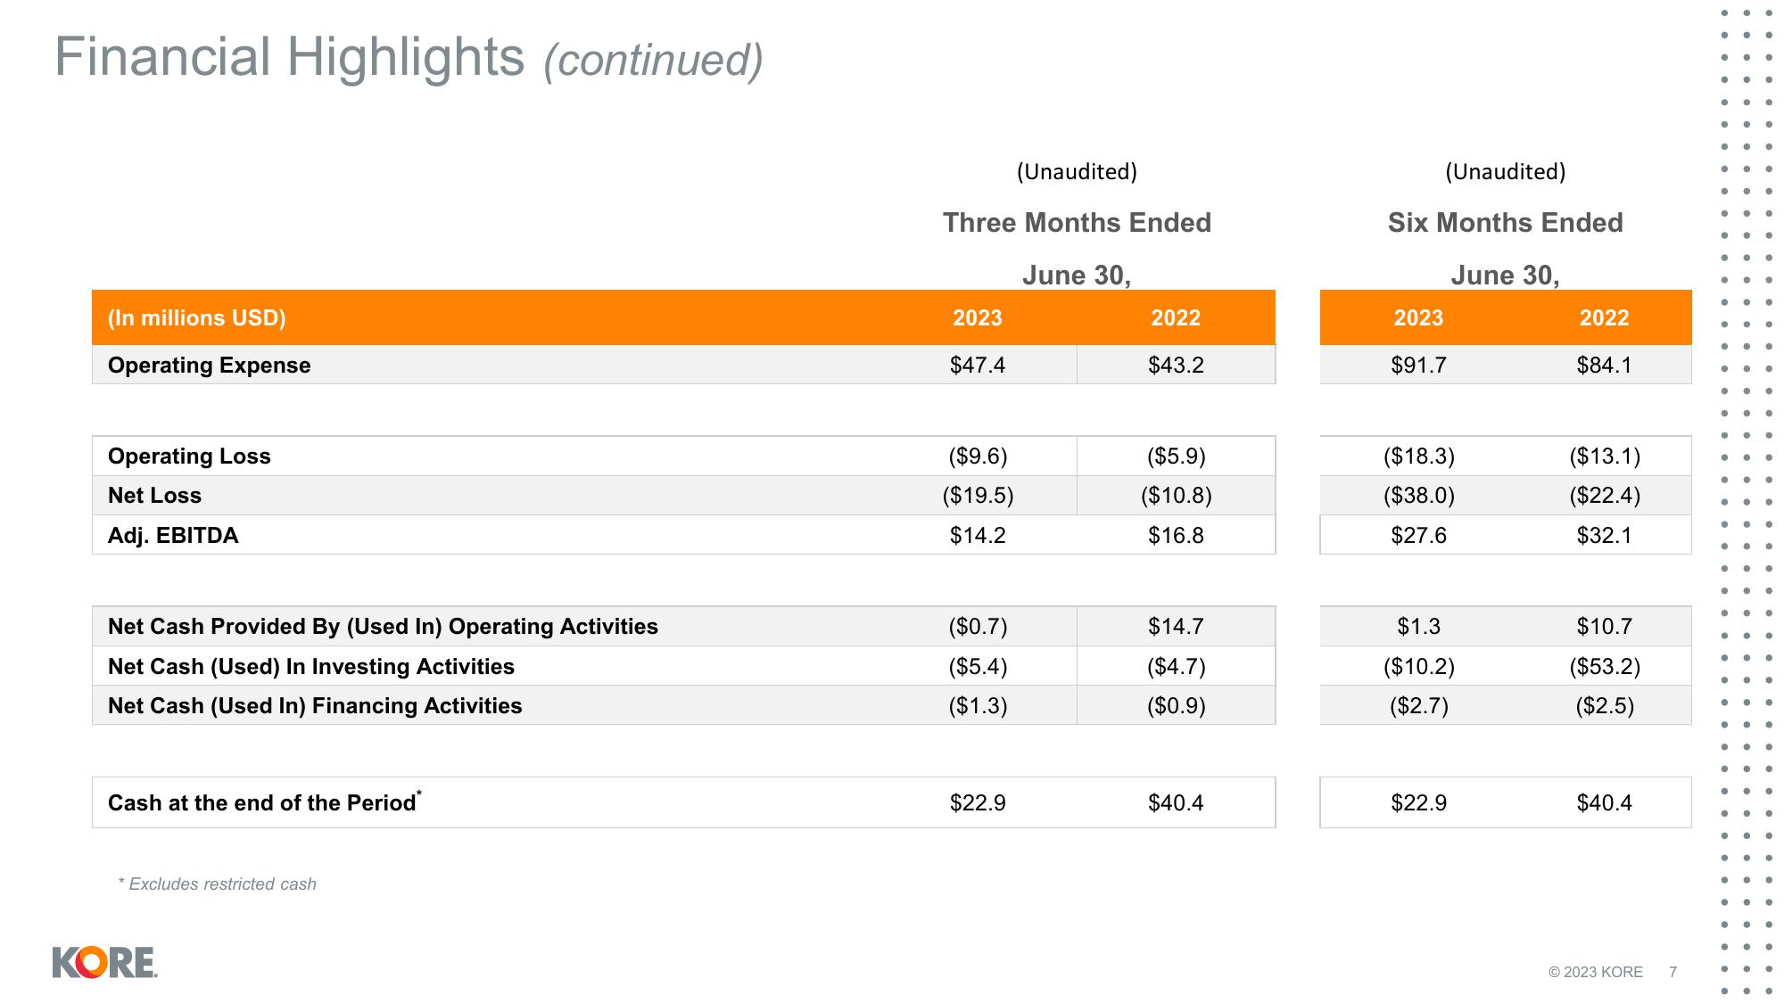The height and width of the screenshot is (1003, 1784).
Task: Select the "$10.7" operating activities value
Action: pos(1604,627)
